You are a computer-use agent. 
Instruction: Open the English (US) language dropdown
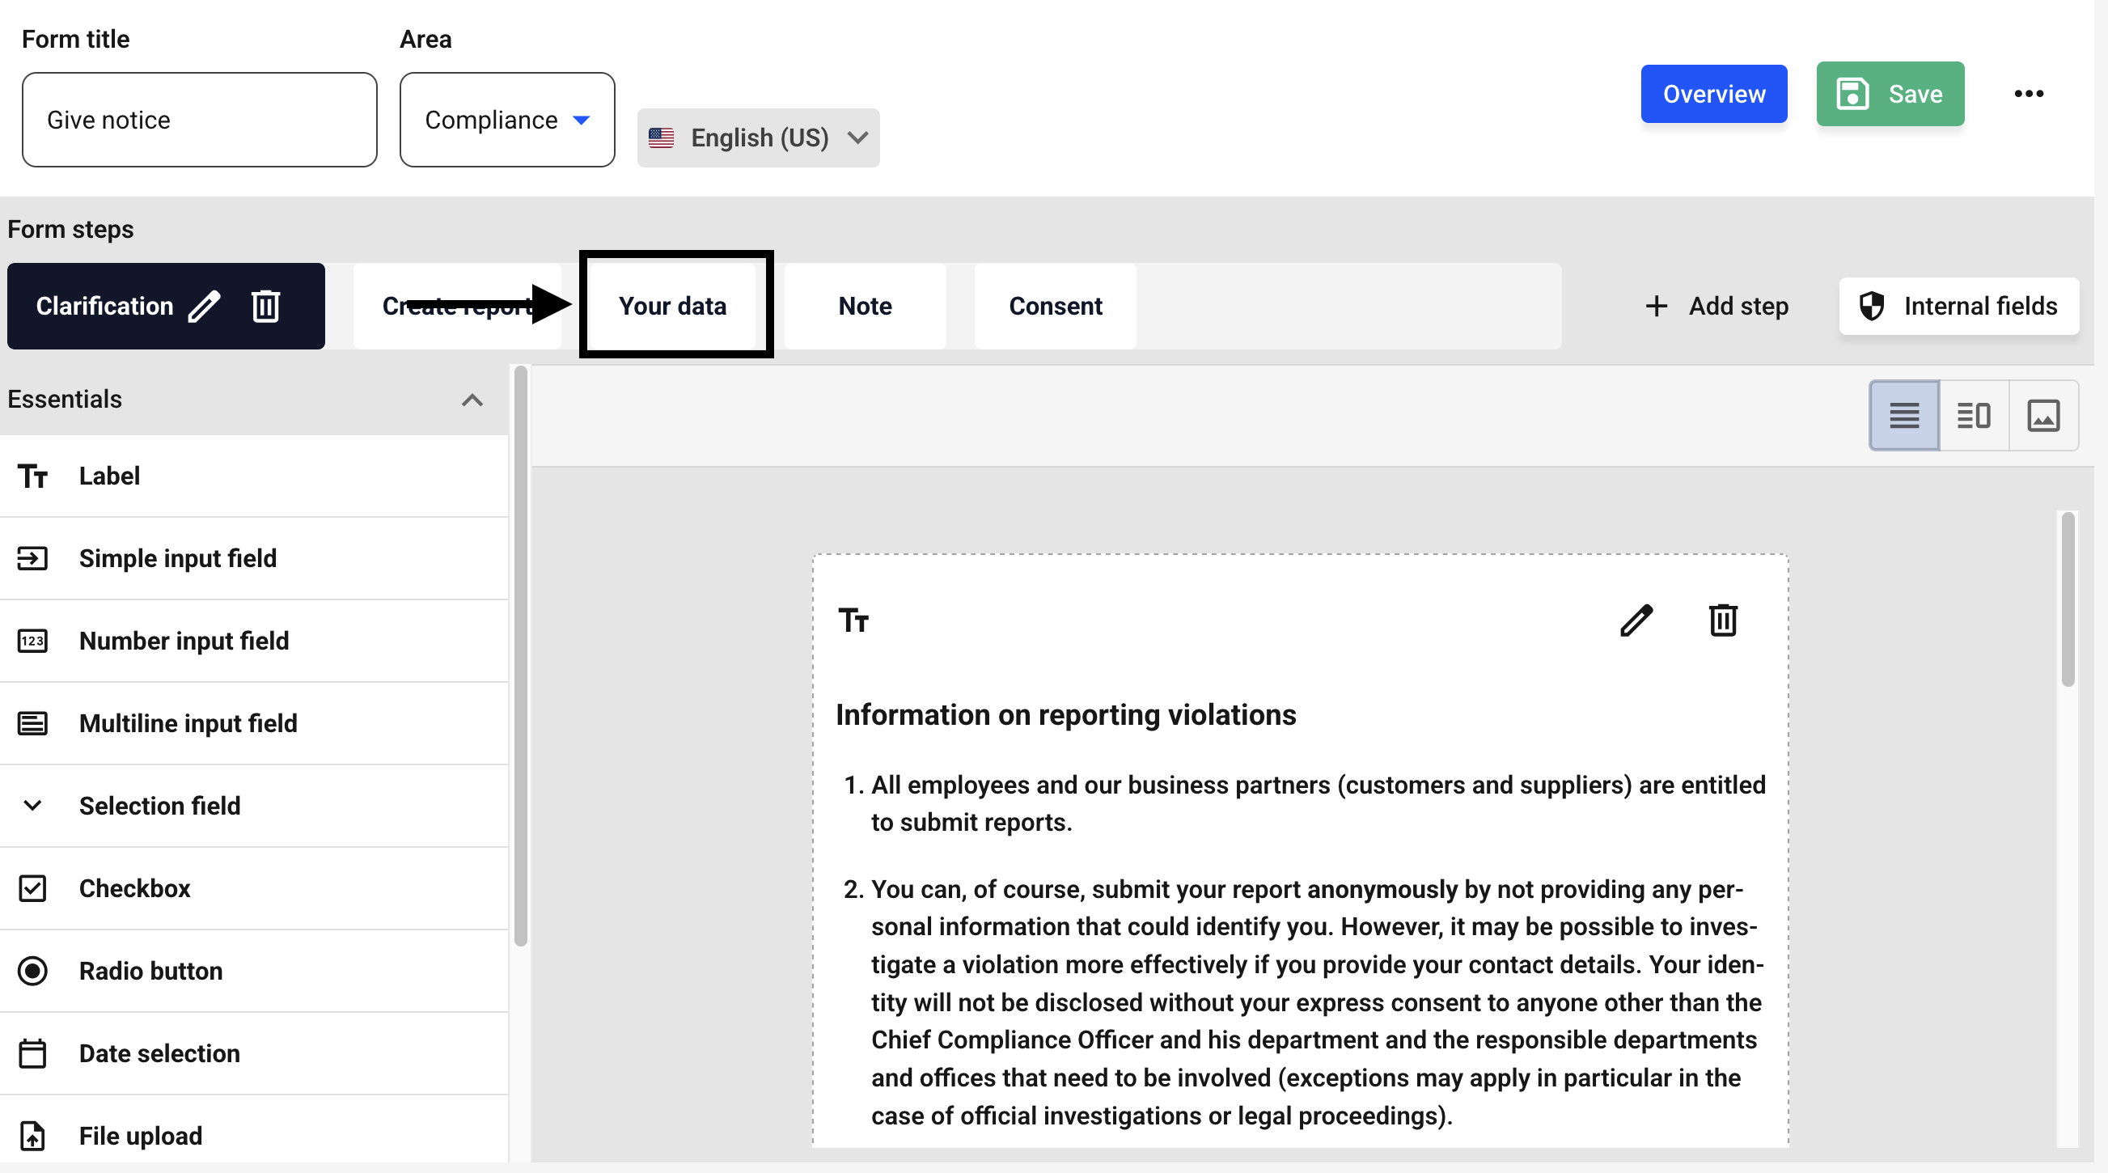coord(758,138)
